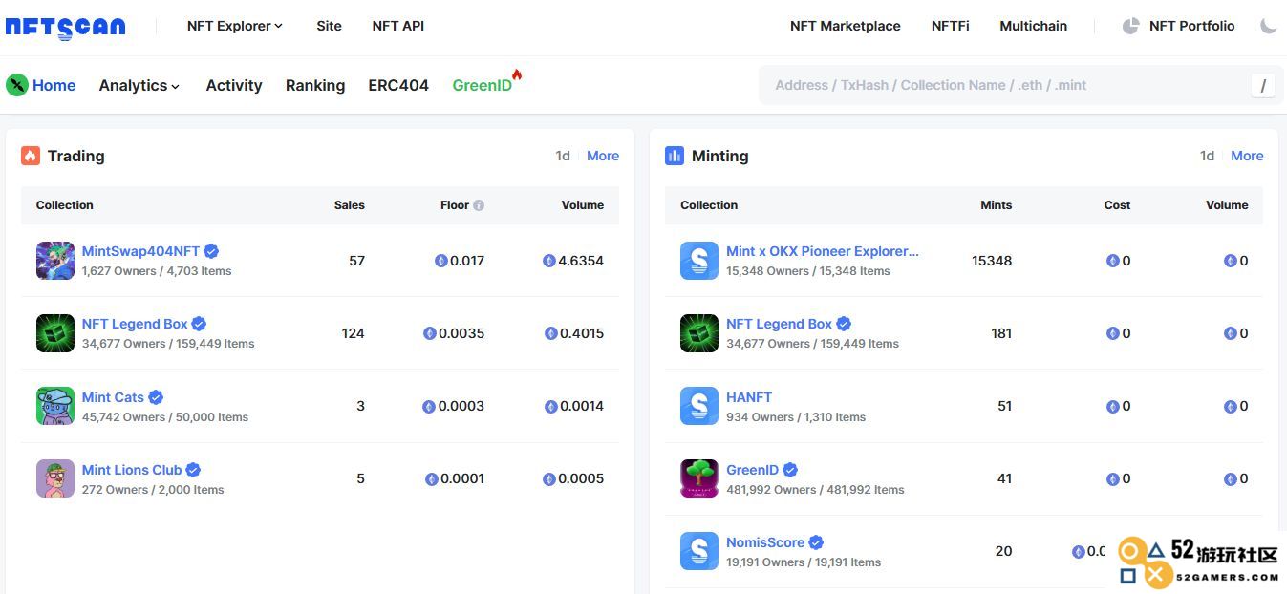Open GreenID collection link in Minting
The image size is (1287, 594).
752,470
